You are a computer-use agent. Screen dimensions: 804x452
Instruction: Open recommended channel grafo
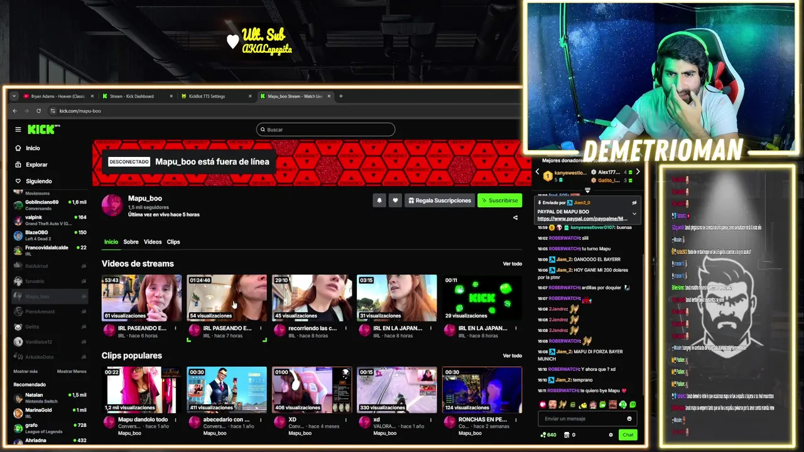tap(50, 428)
